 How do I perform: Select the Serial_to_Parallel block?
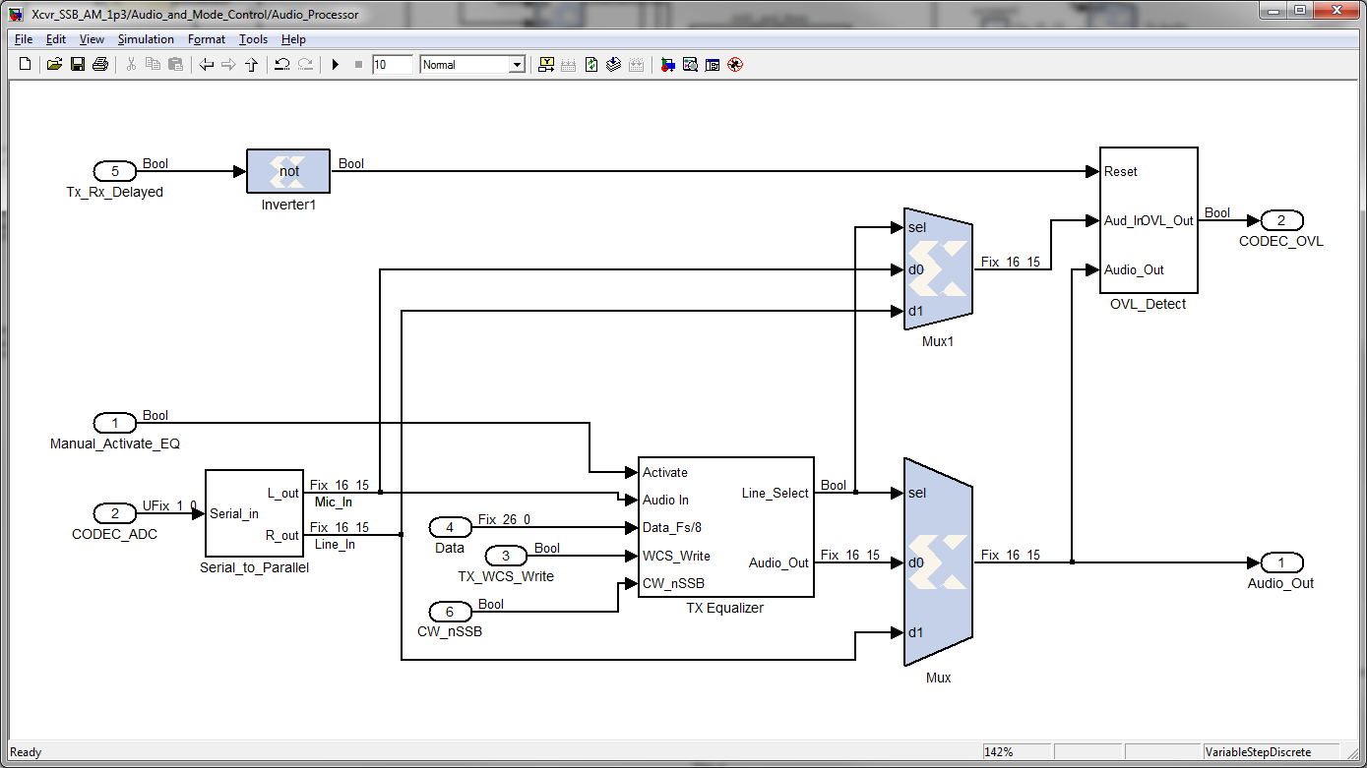254,513
